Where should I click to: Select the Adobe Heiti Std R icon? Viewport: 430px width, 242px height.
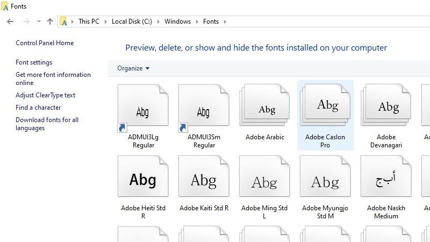click(143, 176)
